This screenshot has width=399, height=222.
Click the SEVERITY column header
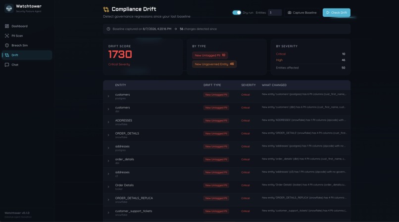click(249, 85)
